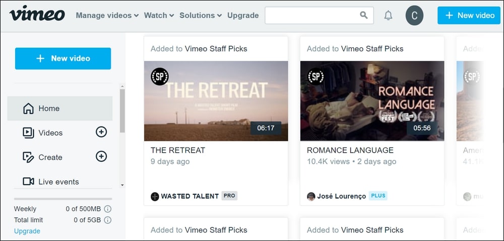Play ROMANCE LANGUAGE video thumbnail
This screenshot has height=241, width=504.
(x=372, y=101)
